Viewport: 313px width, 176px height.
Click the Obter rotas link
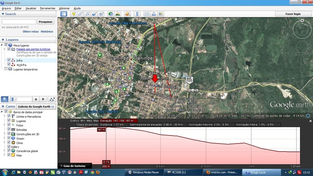click(31, 32)
